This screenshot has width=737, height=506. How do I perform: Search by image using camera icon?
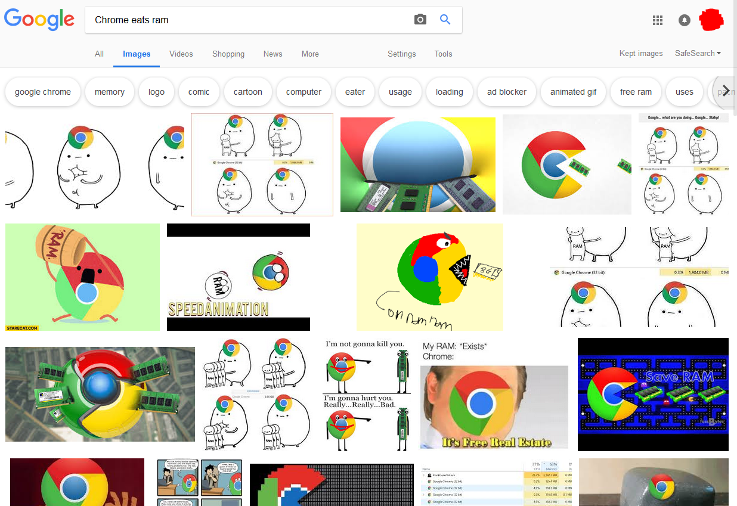pyautogui.click(x=420, y=20)
